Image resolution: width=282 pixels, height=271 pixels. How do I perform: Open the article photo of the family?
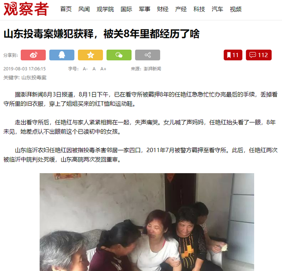147,222
